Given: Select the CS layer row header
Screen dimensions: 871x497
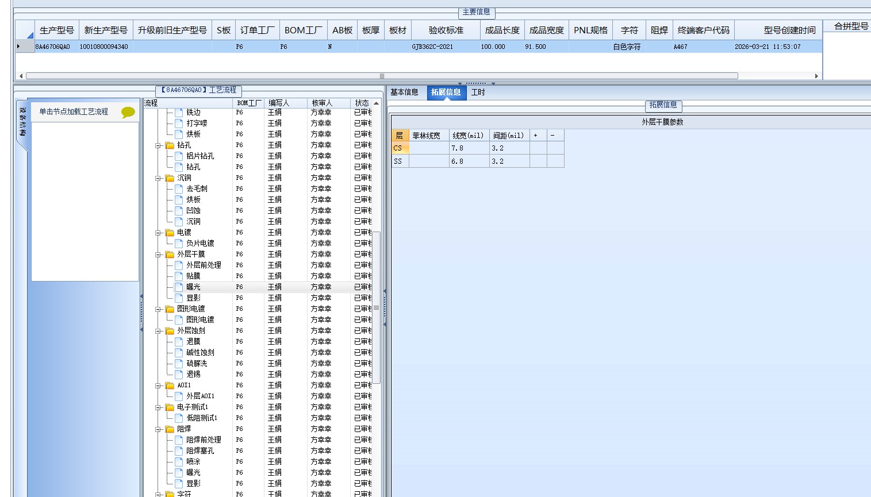Looking at the screenshot, I should [x=400, y=148].
